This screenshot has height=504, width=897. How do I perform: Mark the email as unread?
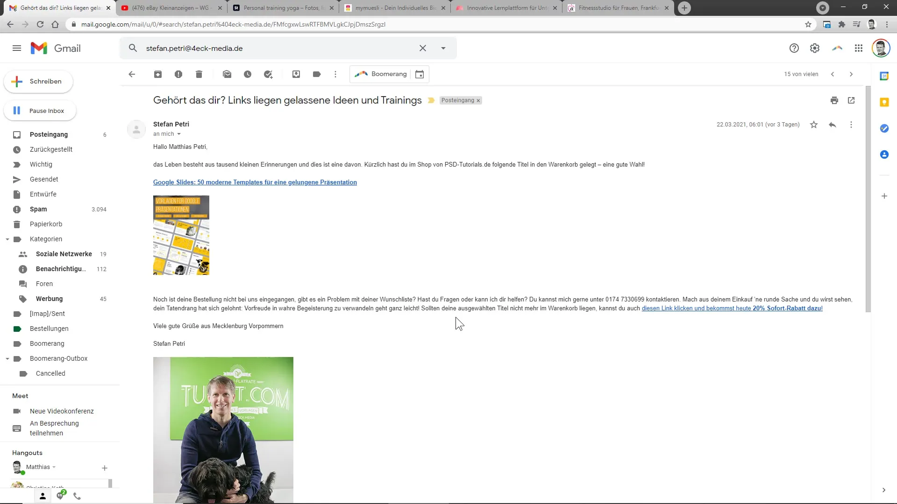tap(227, 74)
